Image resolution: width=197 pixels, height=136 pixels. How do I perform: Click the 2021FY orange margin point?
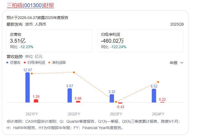(32, 74)
